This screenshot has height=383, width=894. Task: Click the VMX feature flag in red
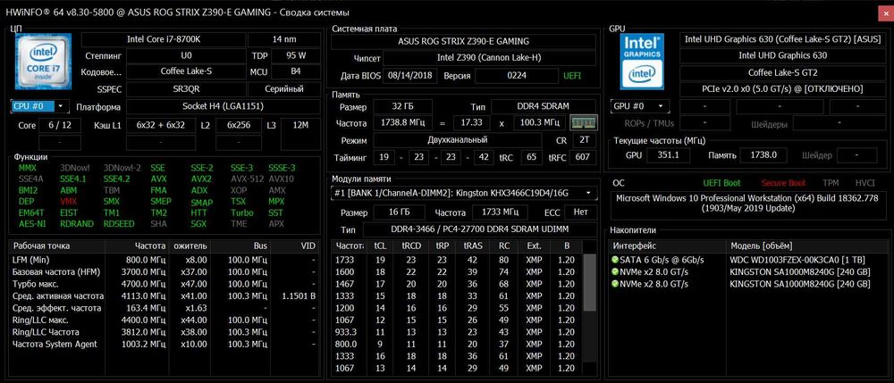tap(68, 202)
